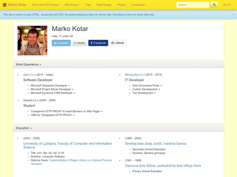Viewport: 237px width, 177px height.
Task: Expand CMS for Transparent HTTP PROXY
Action: (53, 115)
